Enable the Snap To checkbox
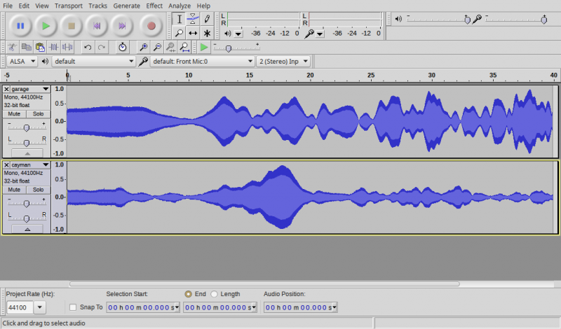 point(73,307)
